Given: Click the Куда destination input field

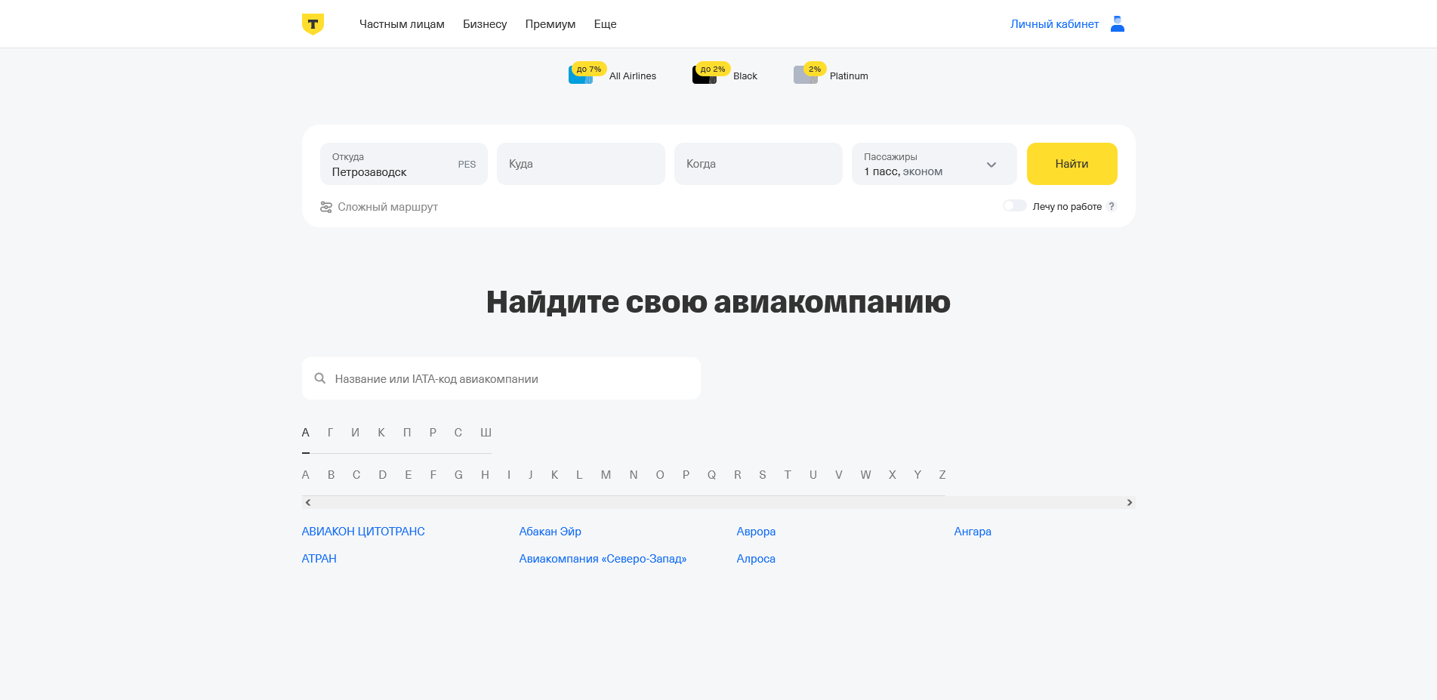Looking at the screenshot, I should 581,163.
